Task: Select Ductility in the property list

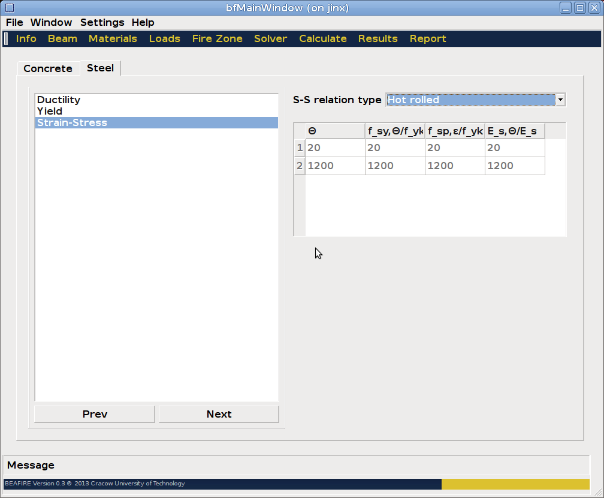Action: click(x=59, y=100)
